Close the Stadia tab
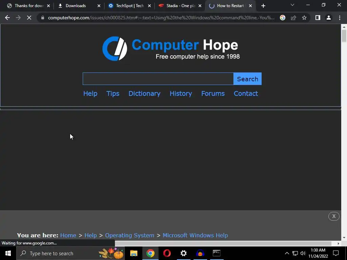This screenshot has height=260, width=347. click(200, 6)
